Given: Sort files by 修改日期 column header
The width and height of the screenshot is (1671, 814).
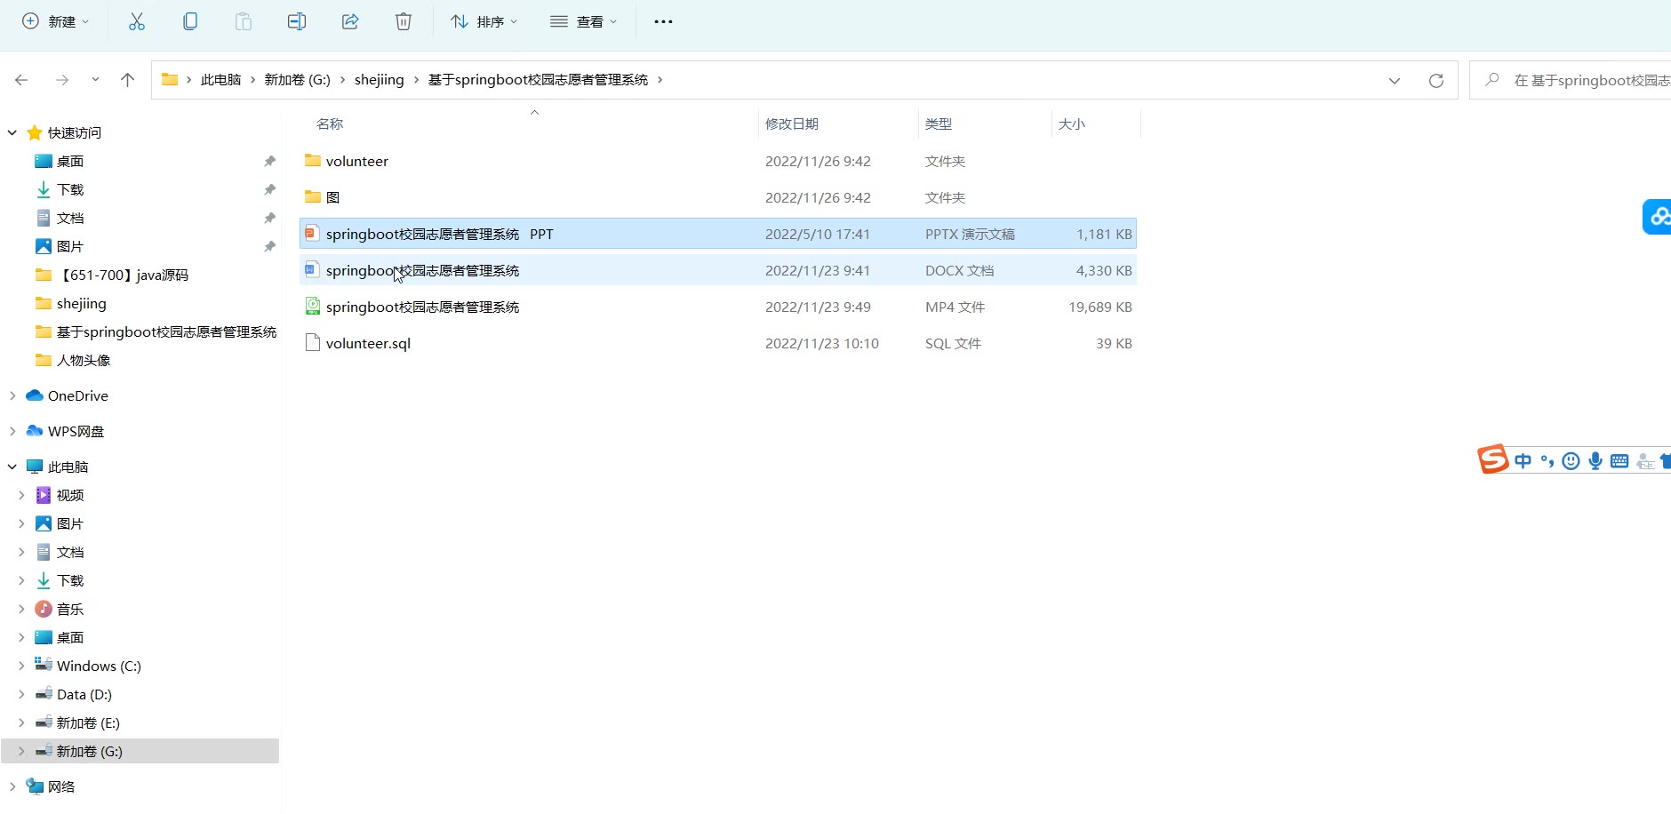Looking at the screenshot, I should [x=792, y=124].
